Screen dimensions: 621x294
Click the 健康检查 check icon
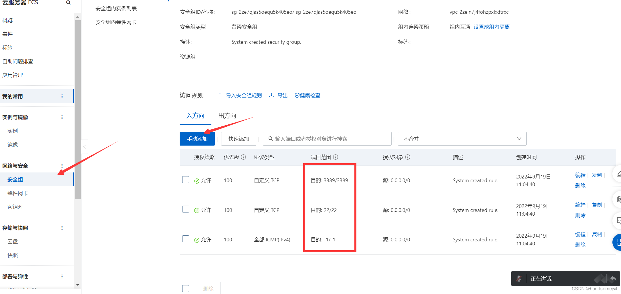tap(297, 95)
